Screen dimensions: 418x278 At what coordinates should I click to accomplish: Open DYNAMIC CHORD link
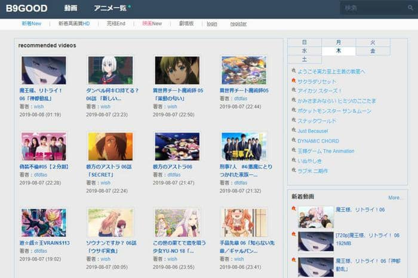[x=318, y=141]
